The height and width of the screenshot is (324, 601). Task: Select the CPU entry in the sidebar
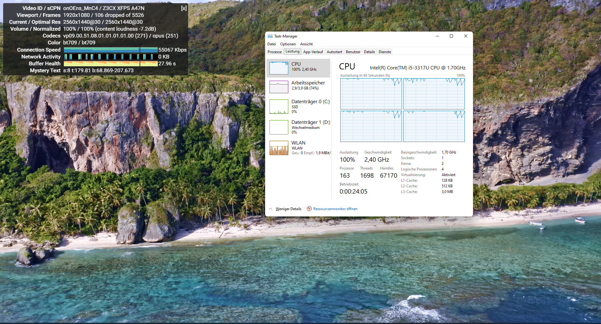tap(298, 68)
